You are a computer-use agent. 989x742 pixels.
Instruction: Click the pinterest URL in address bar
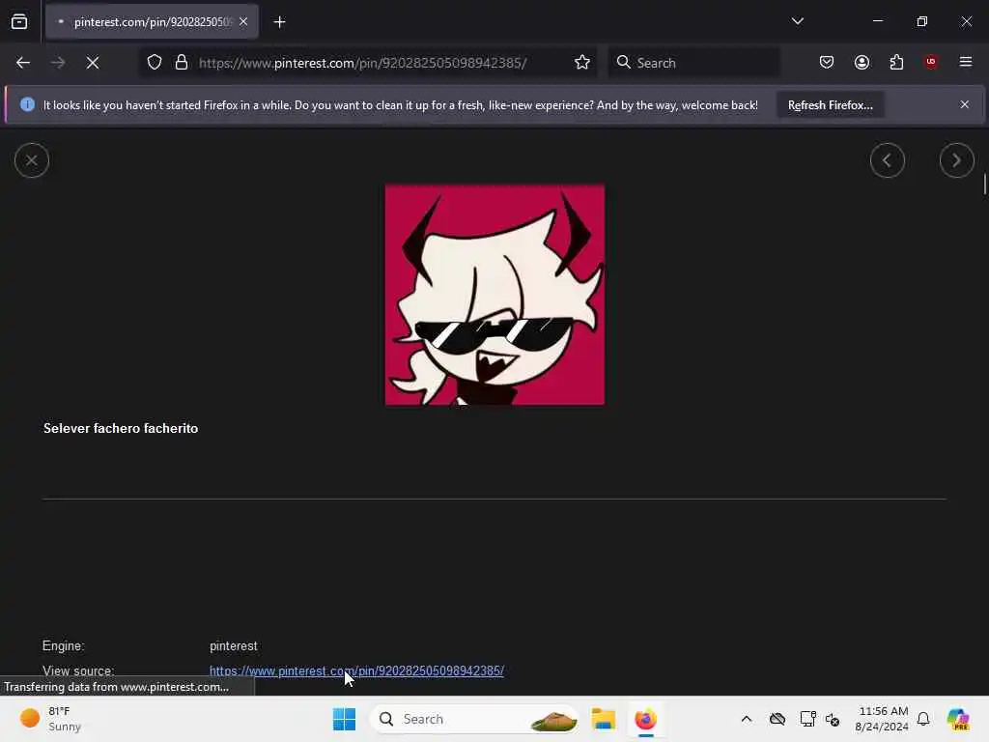(363, 63)
